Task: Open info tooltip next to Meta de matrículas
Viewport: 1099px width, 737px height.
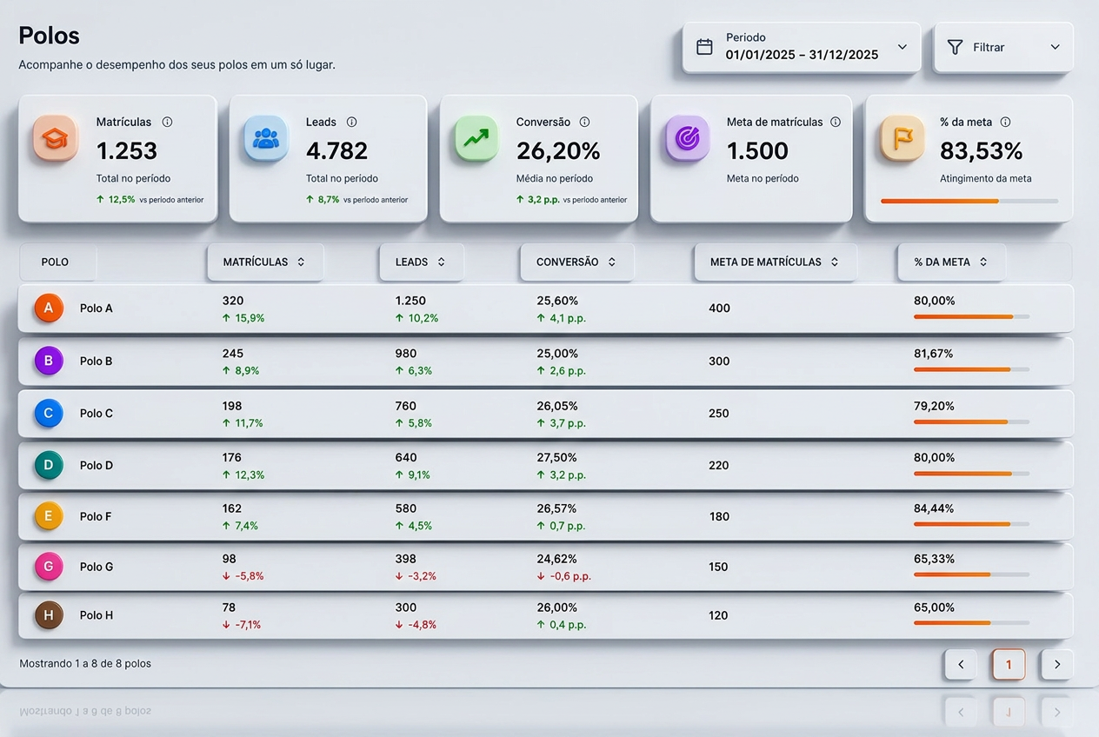Action: coord(836,122)
